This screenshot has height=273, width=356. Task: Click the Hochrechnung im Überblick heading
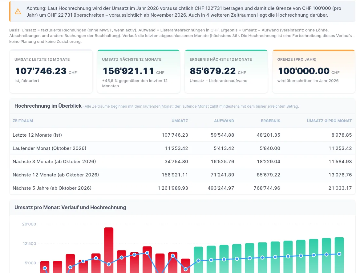pos(48,106)
